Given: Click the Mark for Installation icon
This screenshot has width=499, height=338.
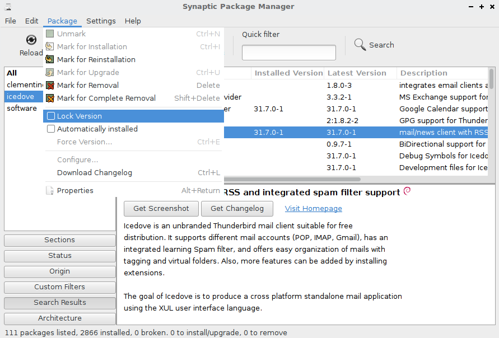Looking at the screenshot, I should point(50,46).
